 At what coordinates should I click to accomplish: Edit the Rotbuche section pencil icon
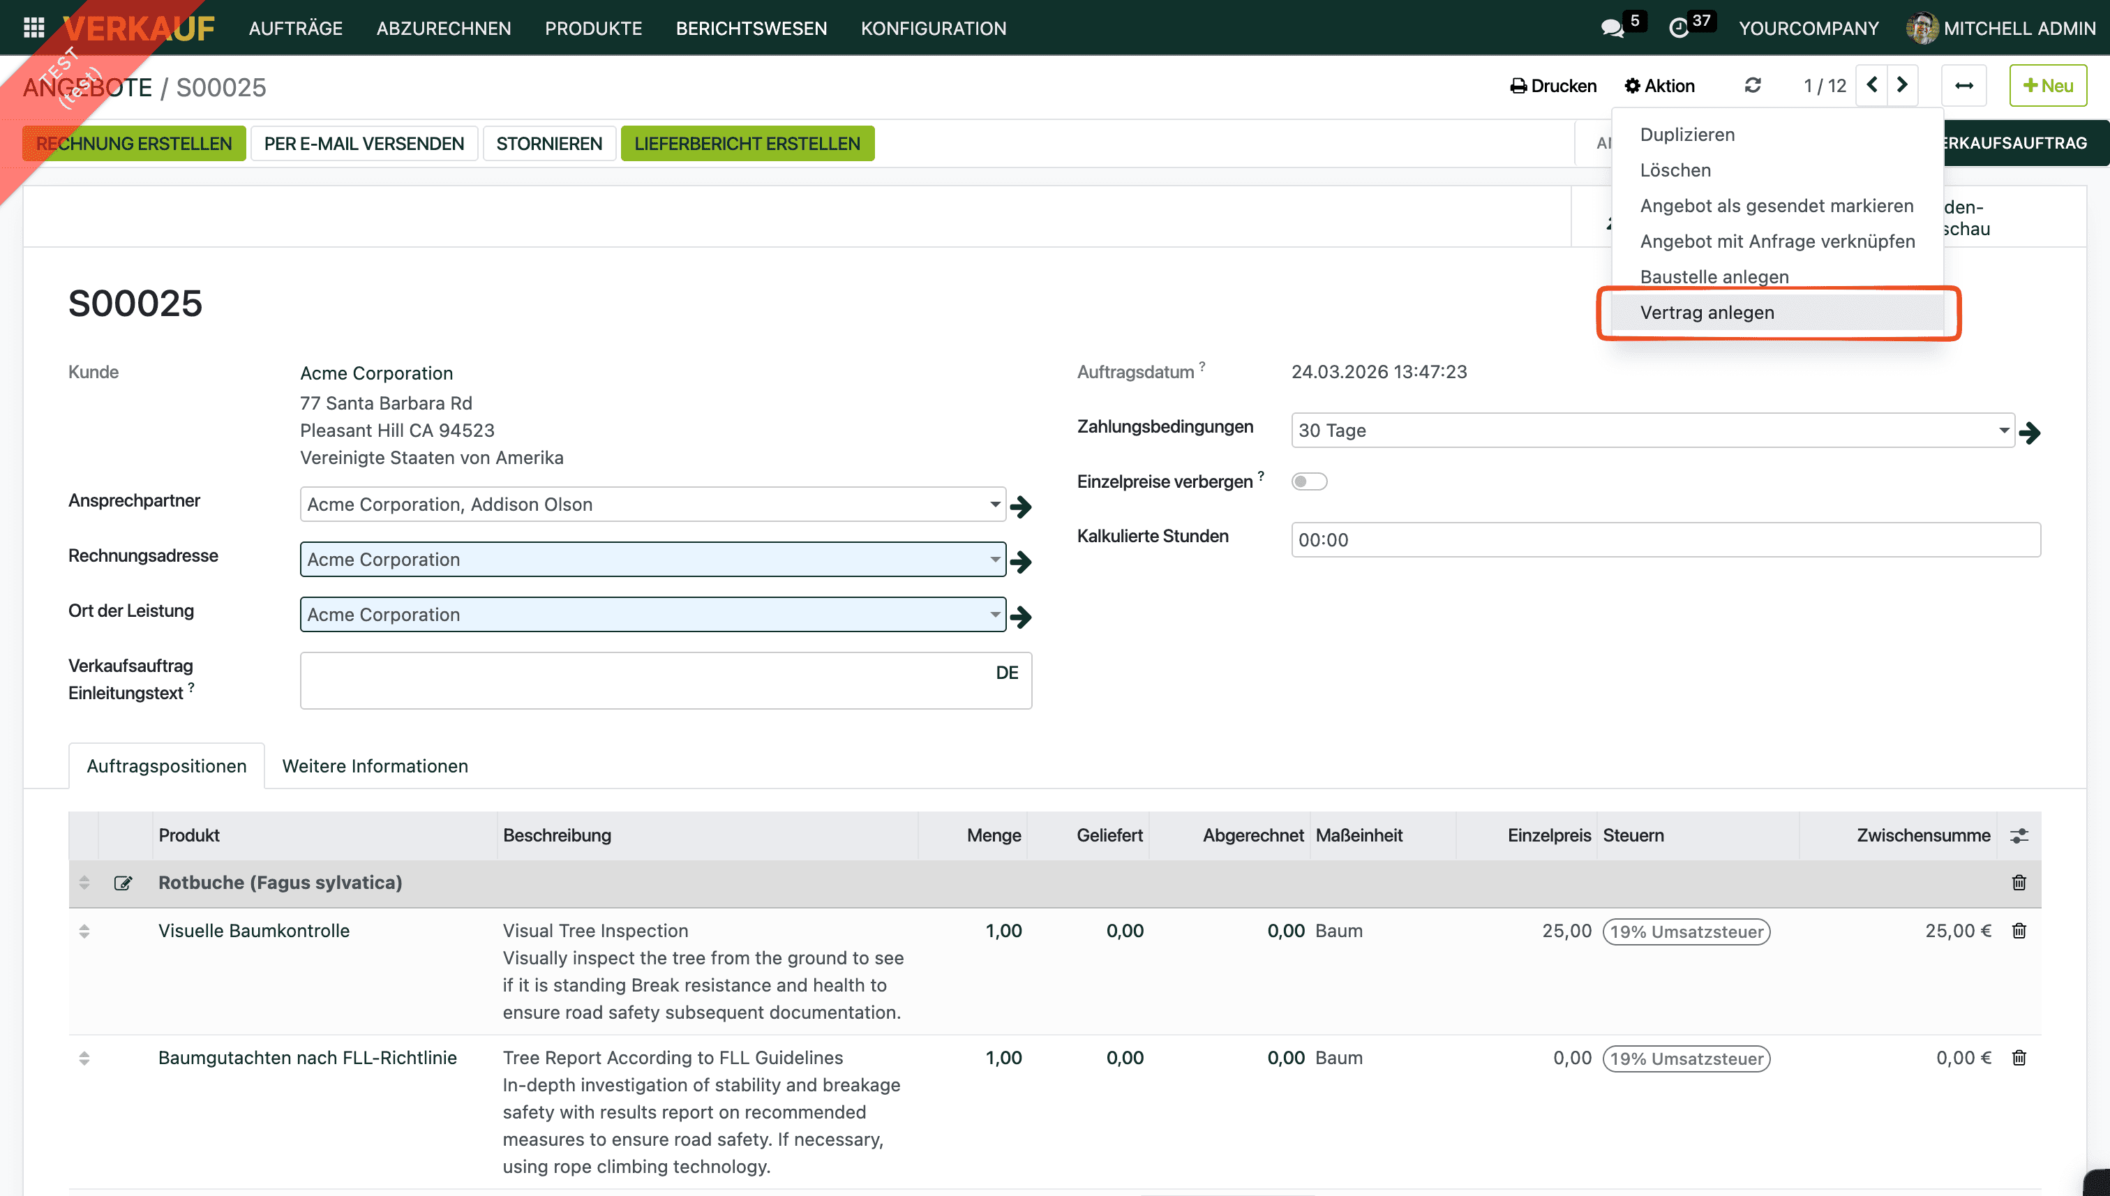pyautogui.click(x=124, y=883)
